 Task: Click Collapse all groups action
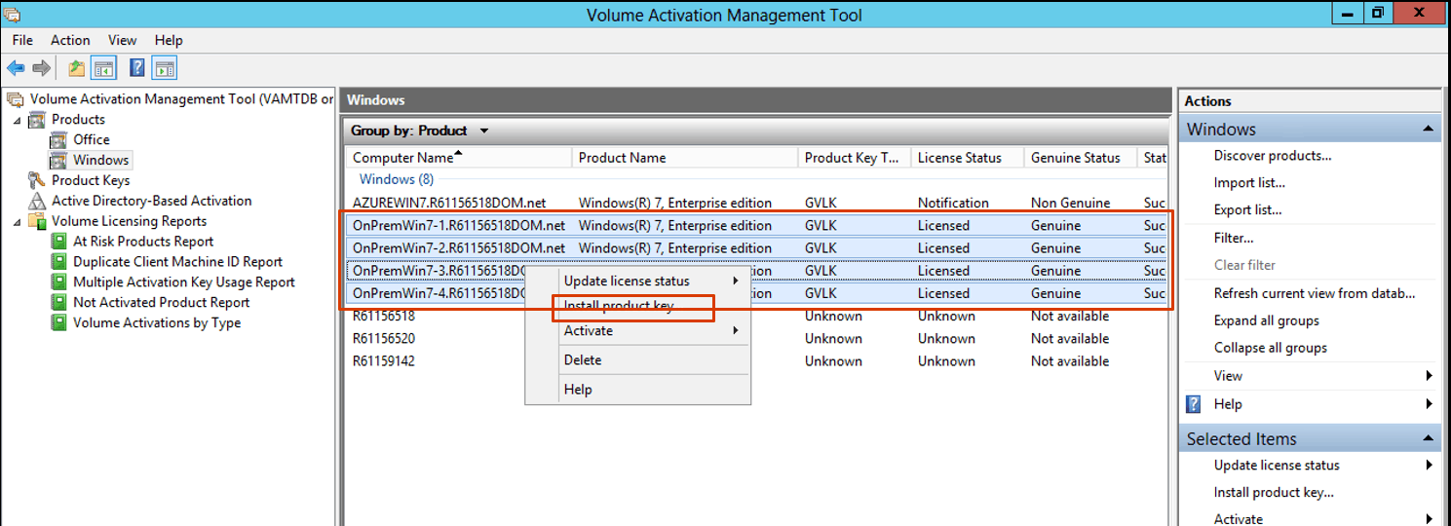(1271, 348)
